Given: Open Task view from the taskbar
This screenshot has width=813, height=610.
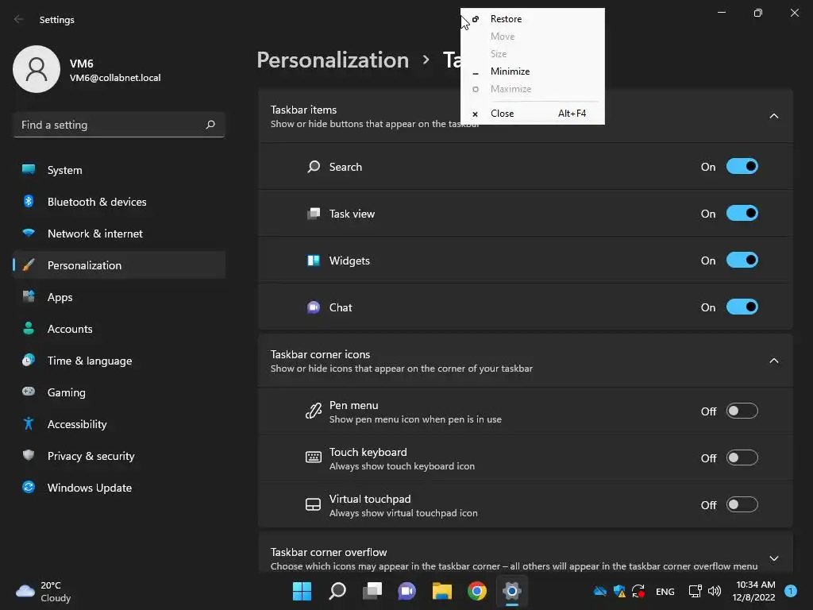Looking at the screenshot, I should (x=372, y=591).
